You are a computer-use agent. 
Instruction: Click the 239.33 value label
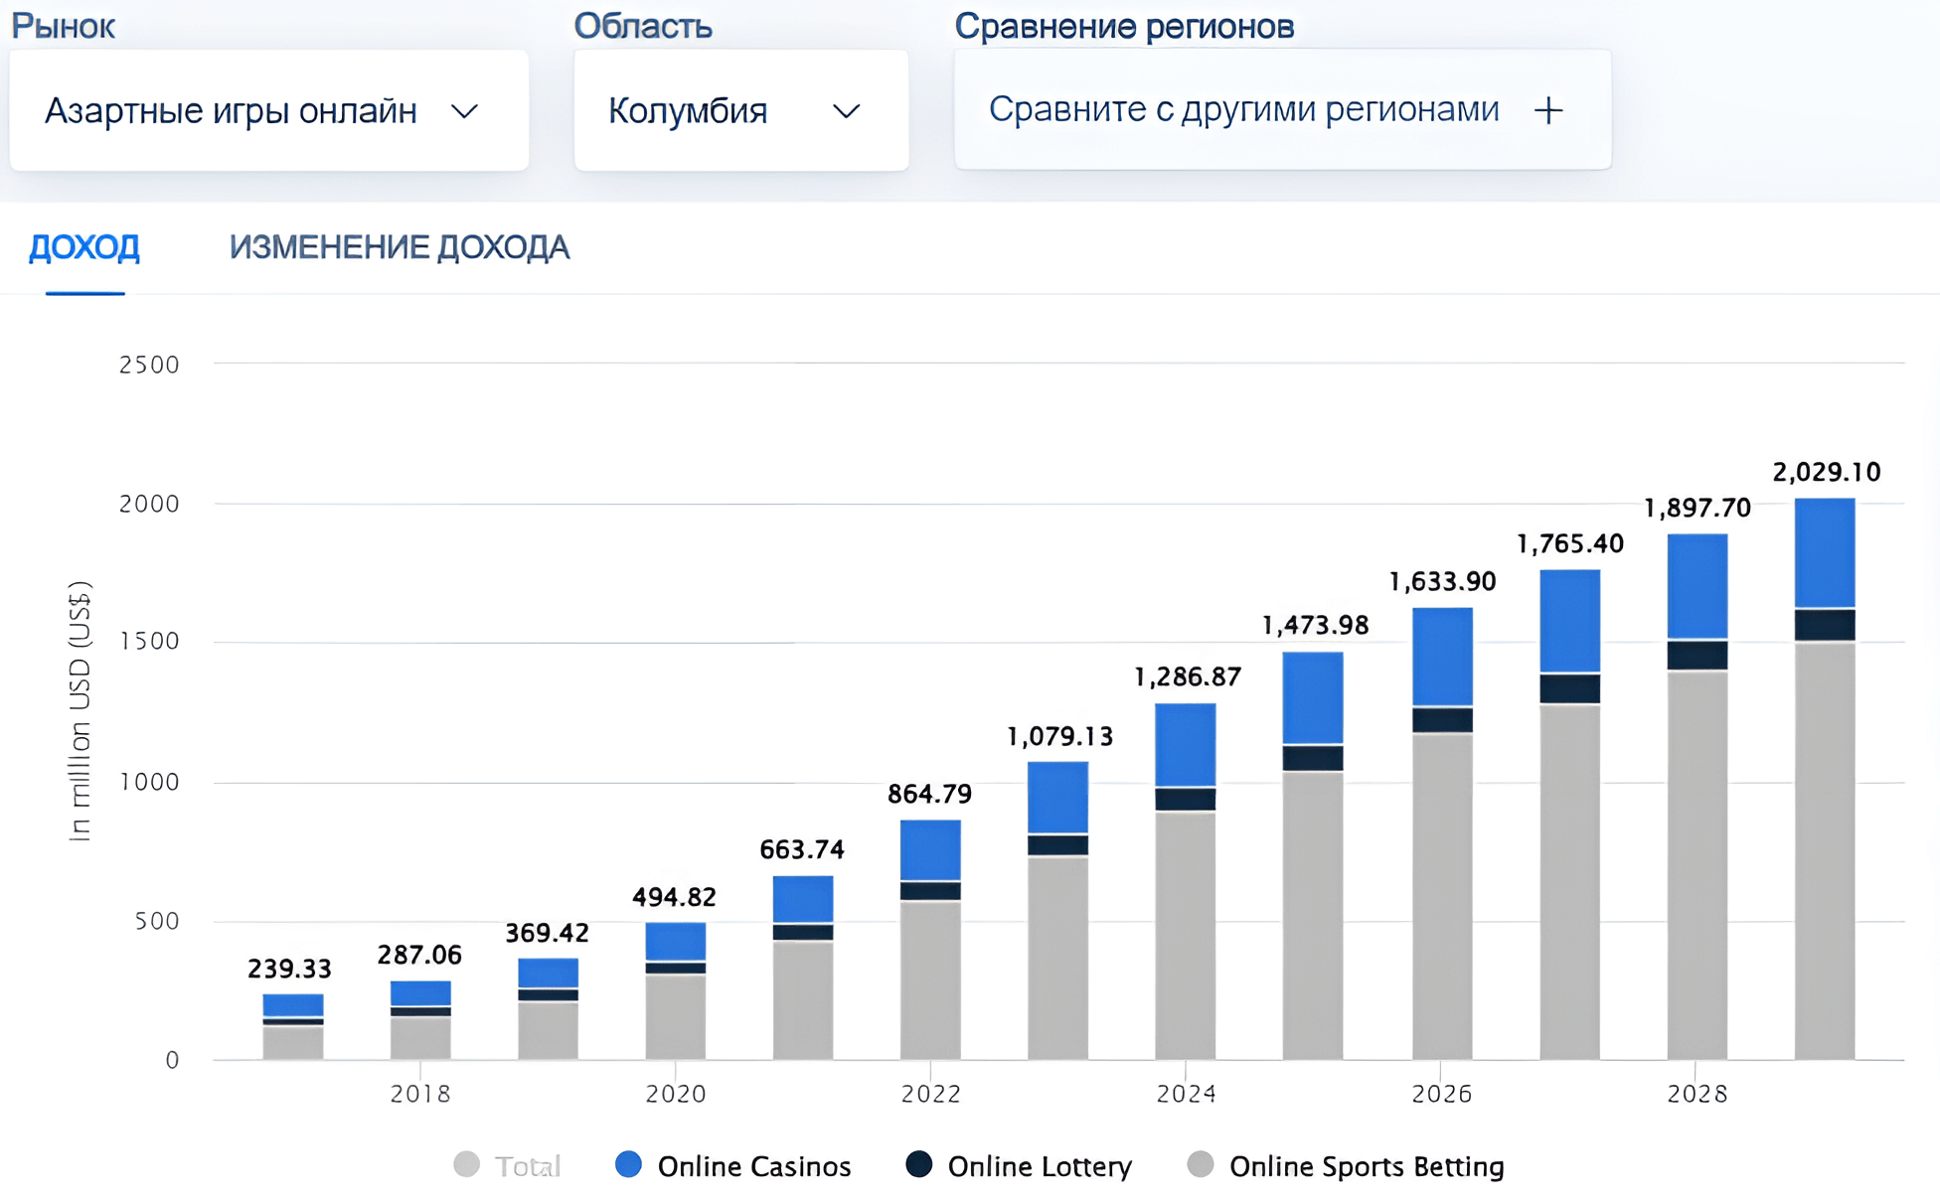[289, 969]
